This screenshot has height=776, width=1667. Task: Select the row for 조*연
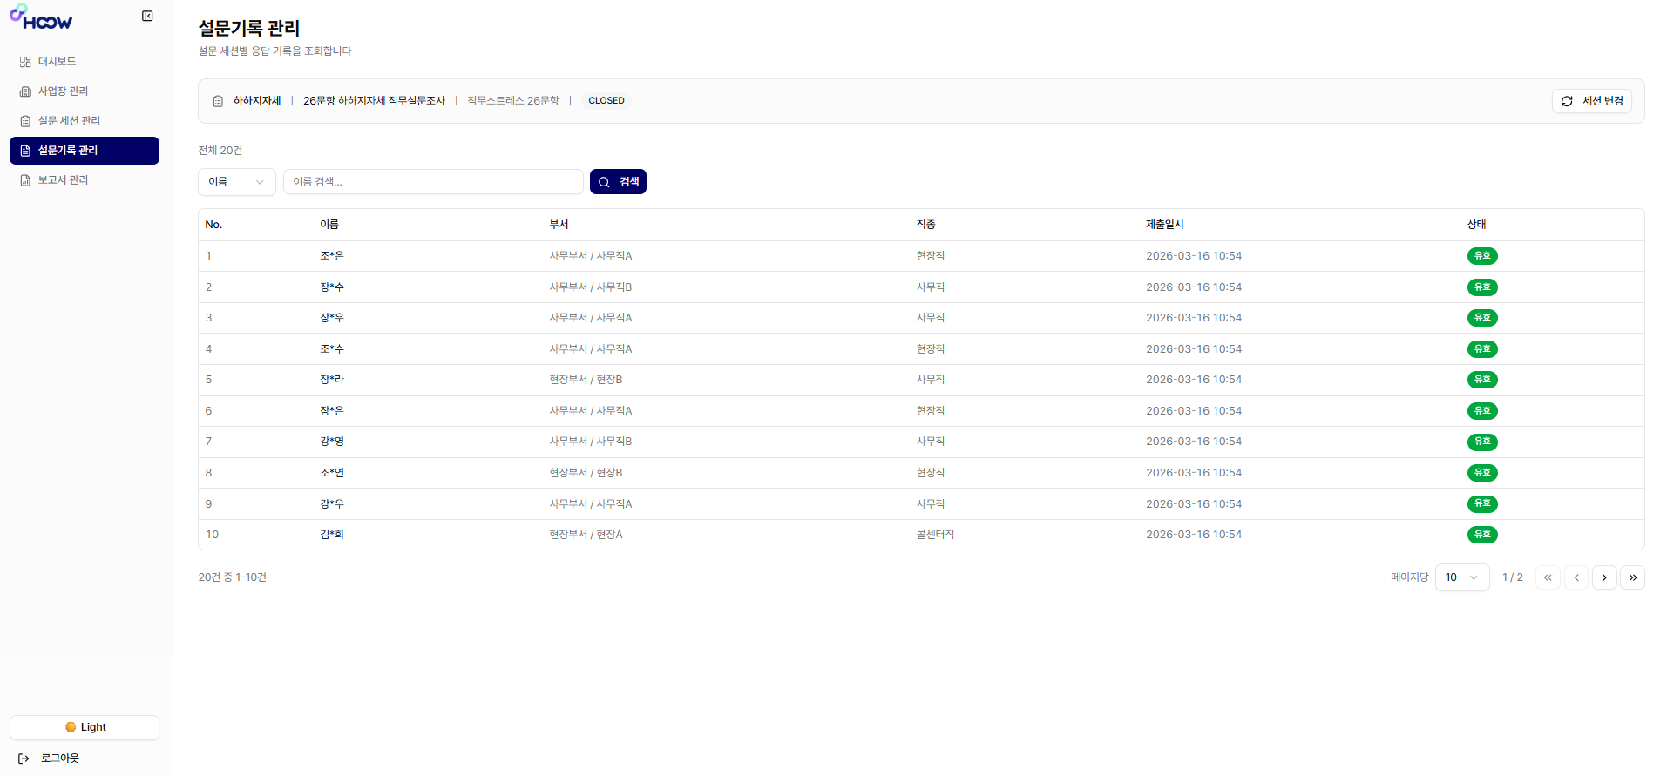click(921, 473)
